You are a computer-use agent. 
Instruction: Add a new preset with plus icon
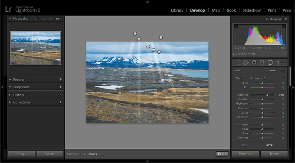coord(60,80)
